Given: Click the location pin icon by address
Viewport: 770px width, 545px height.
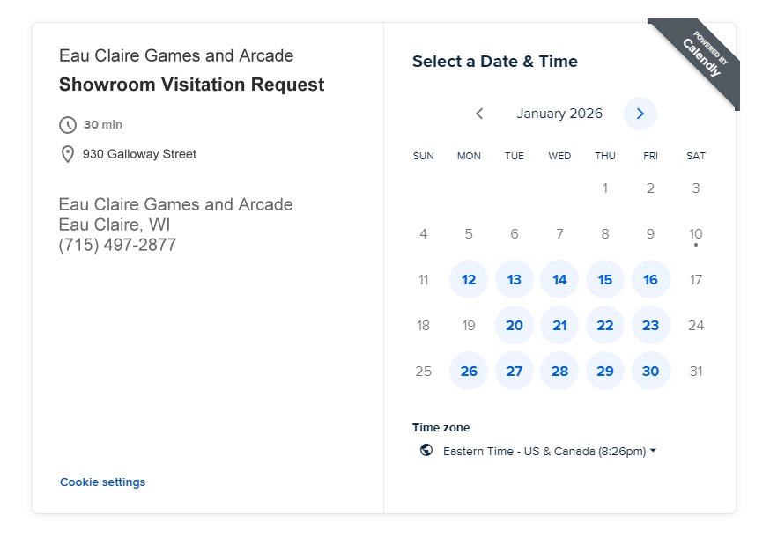Looking at the screenshot, I should coord(68,154).
